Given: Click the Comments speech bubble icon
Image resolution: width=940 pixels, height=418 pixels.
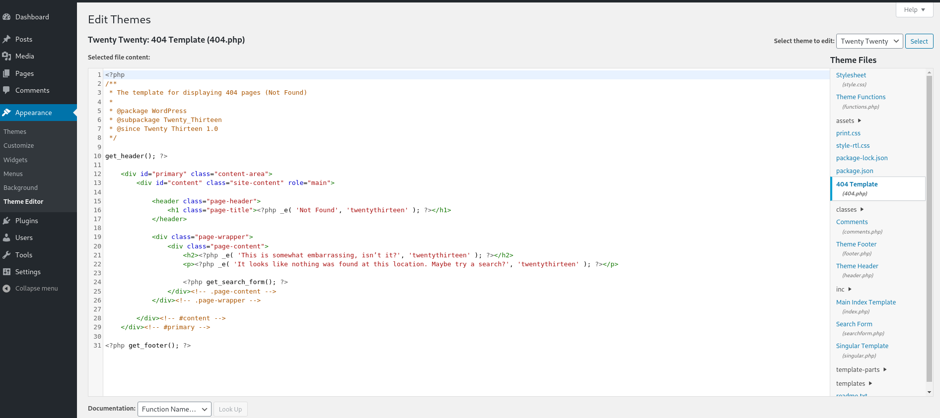Looking at the screenshot, I should pos(6,90).
